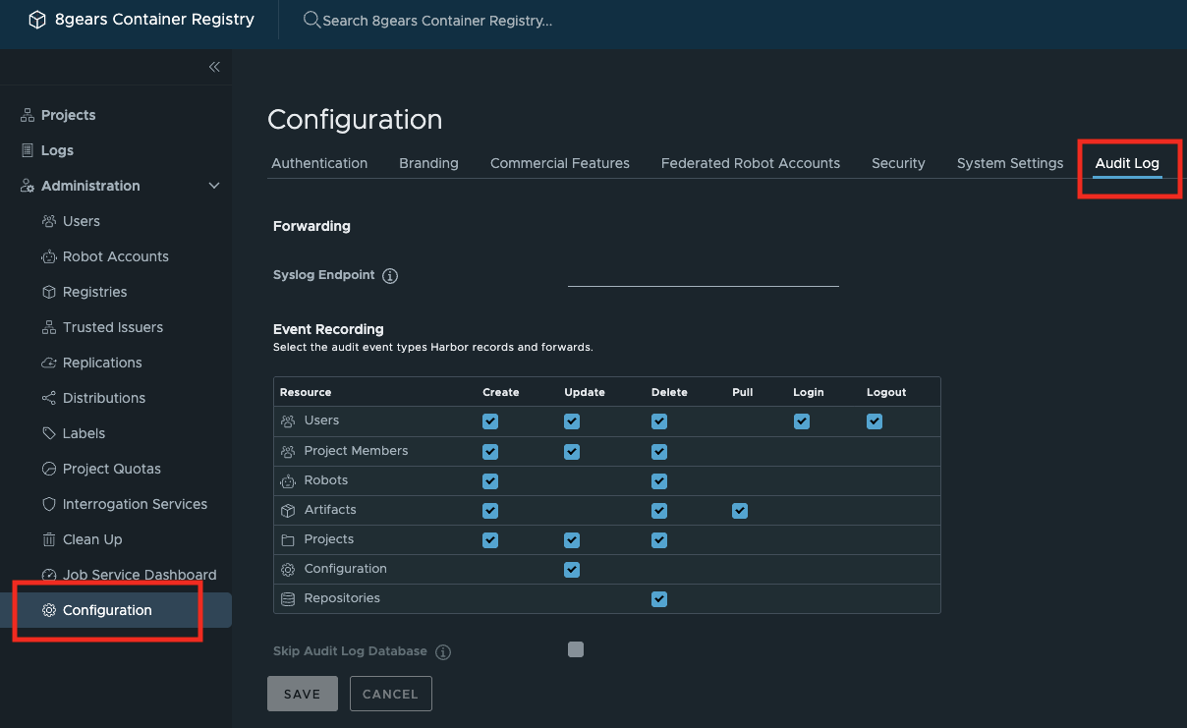Click the Logs sidebar icon
The height and width of the screenshot is (728, 1187).
click(28, 150)
